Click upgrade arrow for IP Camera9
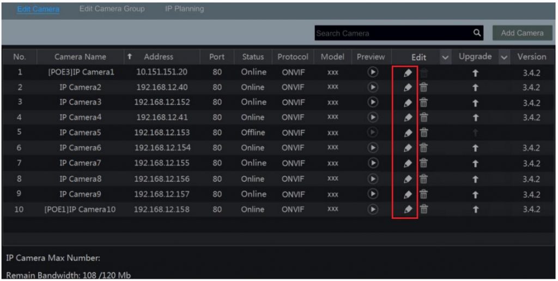 (x=475, y=194)
